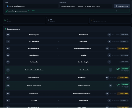Select team name Bruk-Bet Termalica Nieciecza
The width and height of the screenshot is (132, 108).
click(x=34, y=70)
